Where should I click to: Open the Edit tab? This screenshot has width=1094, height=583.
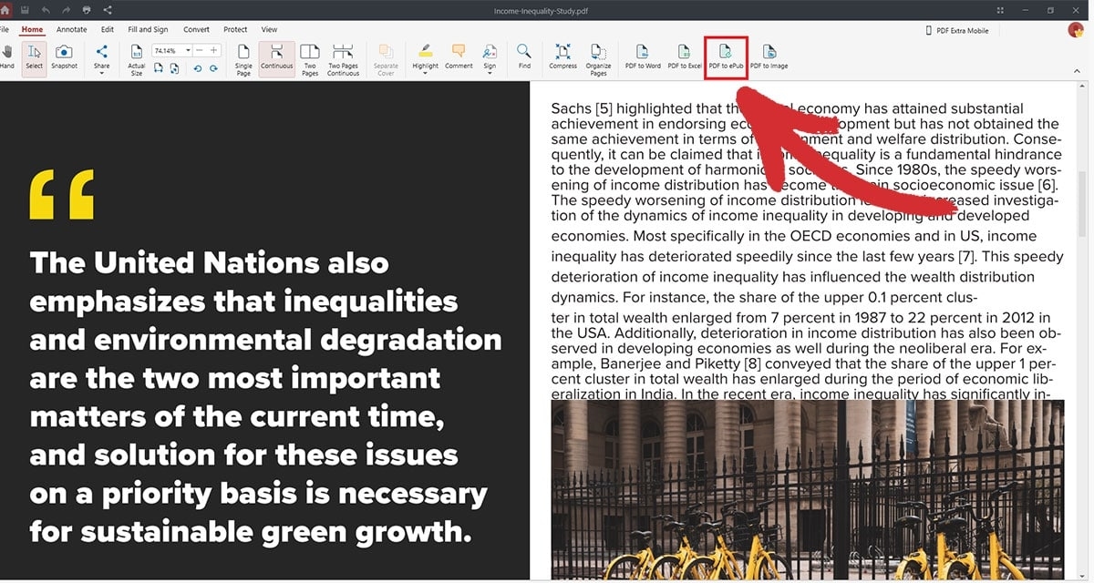pyautogui.click(x=108, y=29)
